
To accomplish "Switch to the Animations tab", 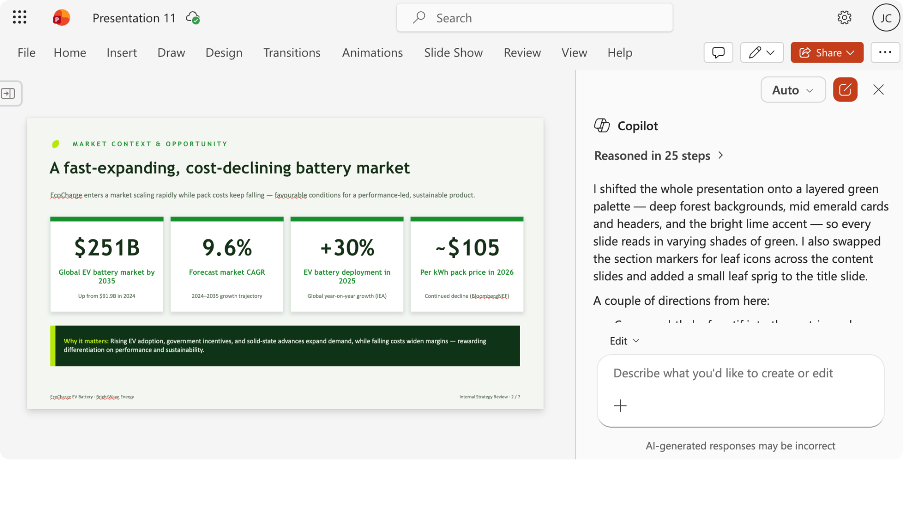I will [372, 53].
